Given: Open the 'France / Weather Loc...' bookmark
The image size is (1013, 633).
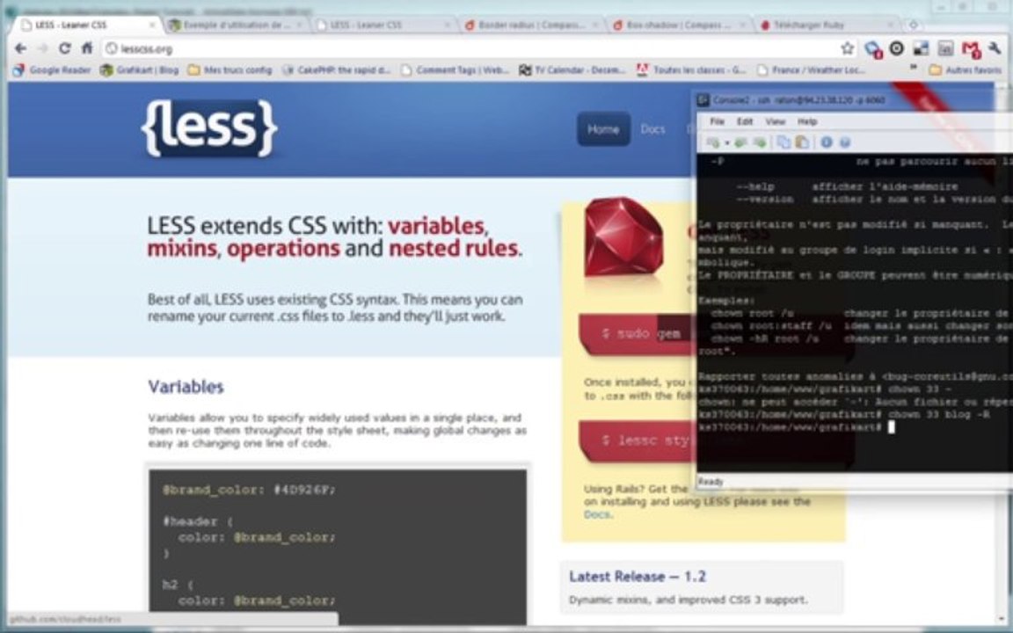Looking at the screenshot, I should coord(813,69).
